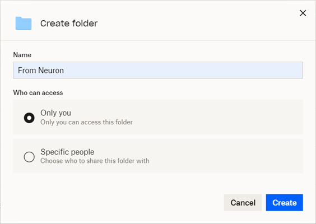Click the Create button

point(285,203)
